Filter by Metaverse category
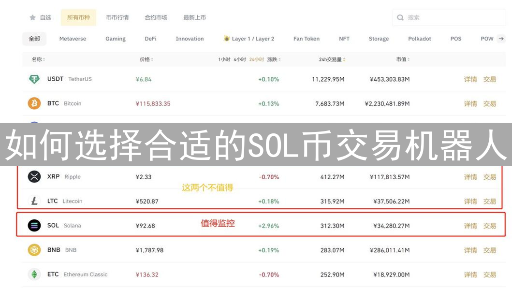This screenshot has height=288, width=512. (x=73, y=39)
